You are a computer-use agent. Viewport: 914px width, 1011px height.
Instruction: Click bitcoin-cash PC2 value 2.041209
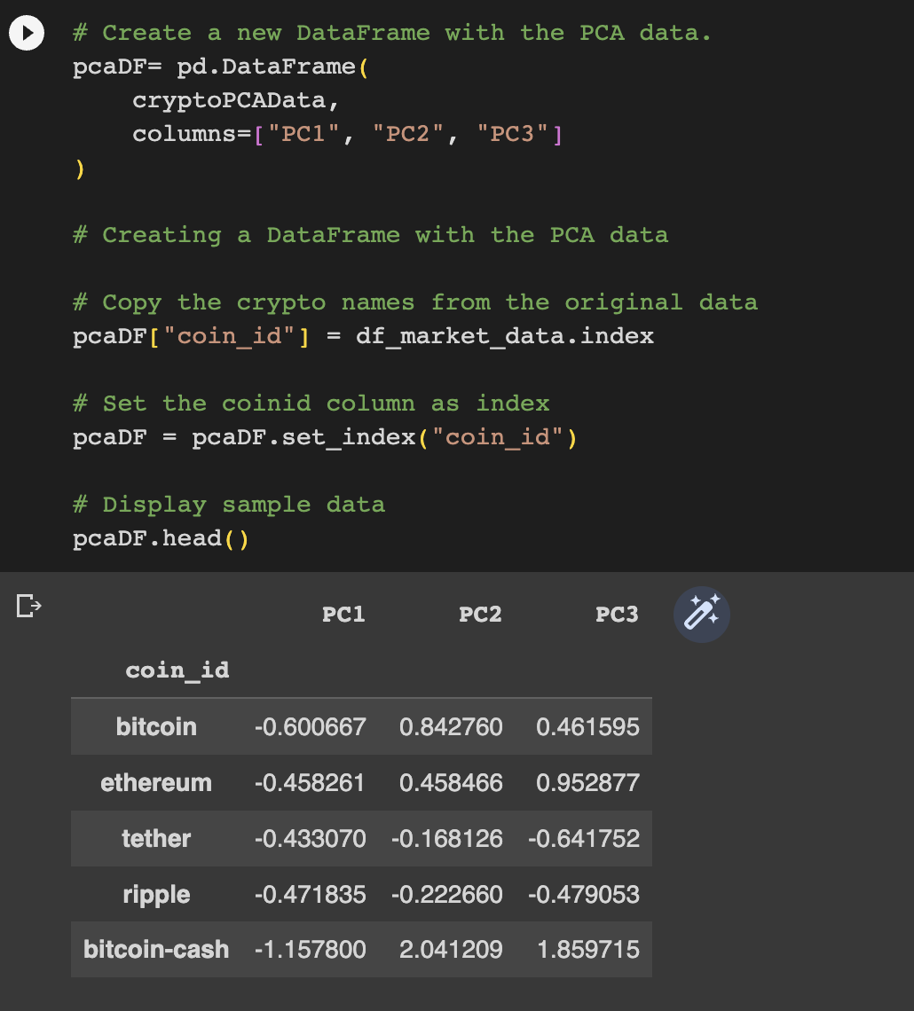click(452, 949)
